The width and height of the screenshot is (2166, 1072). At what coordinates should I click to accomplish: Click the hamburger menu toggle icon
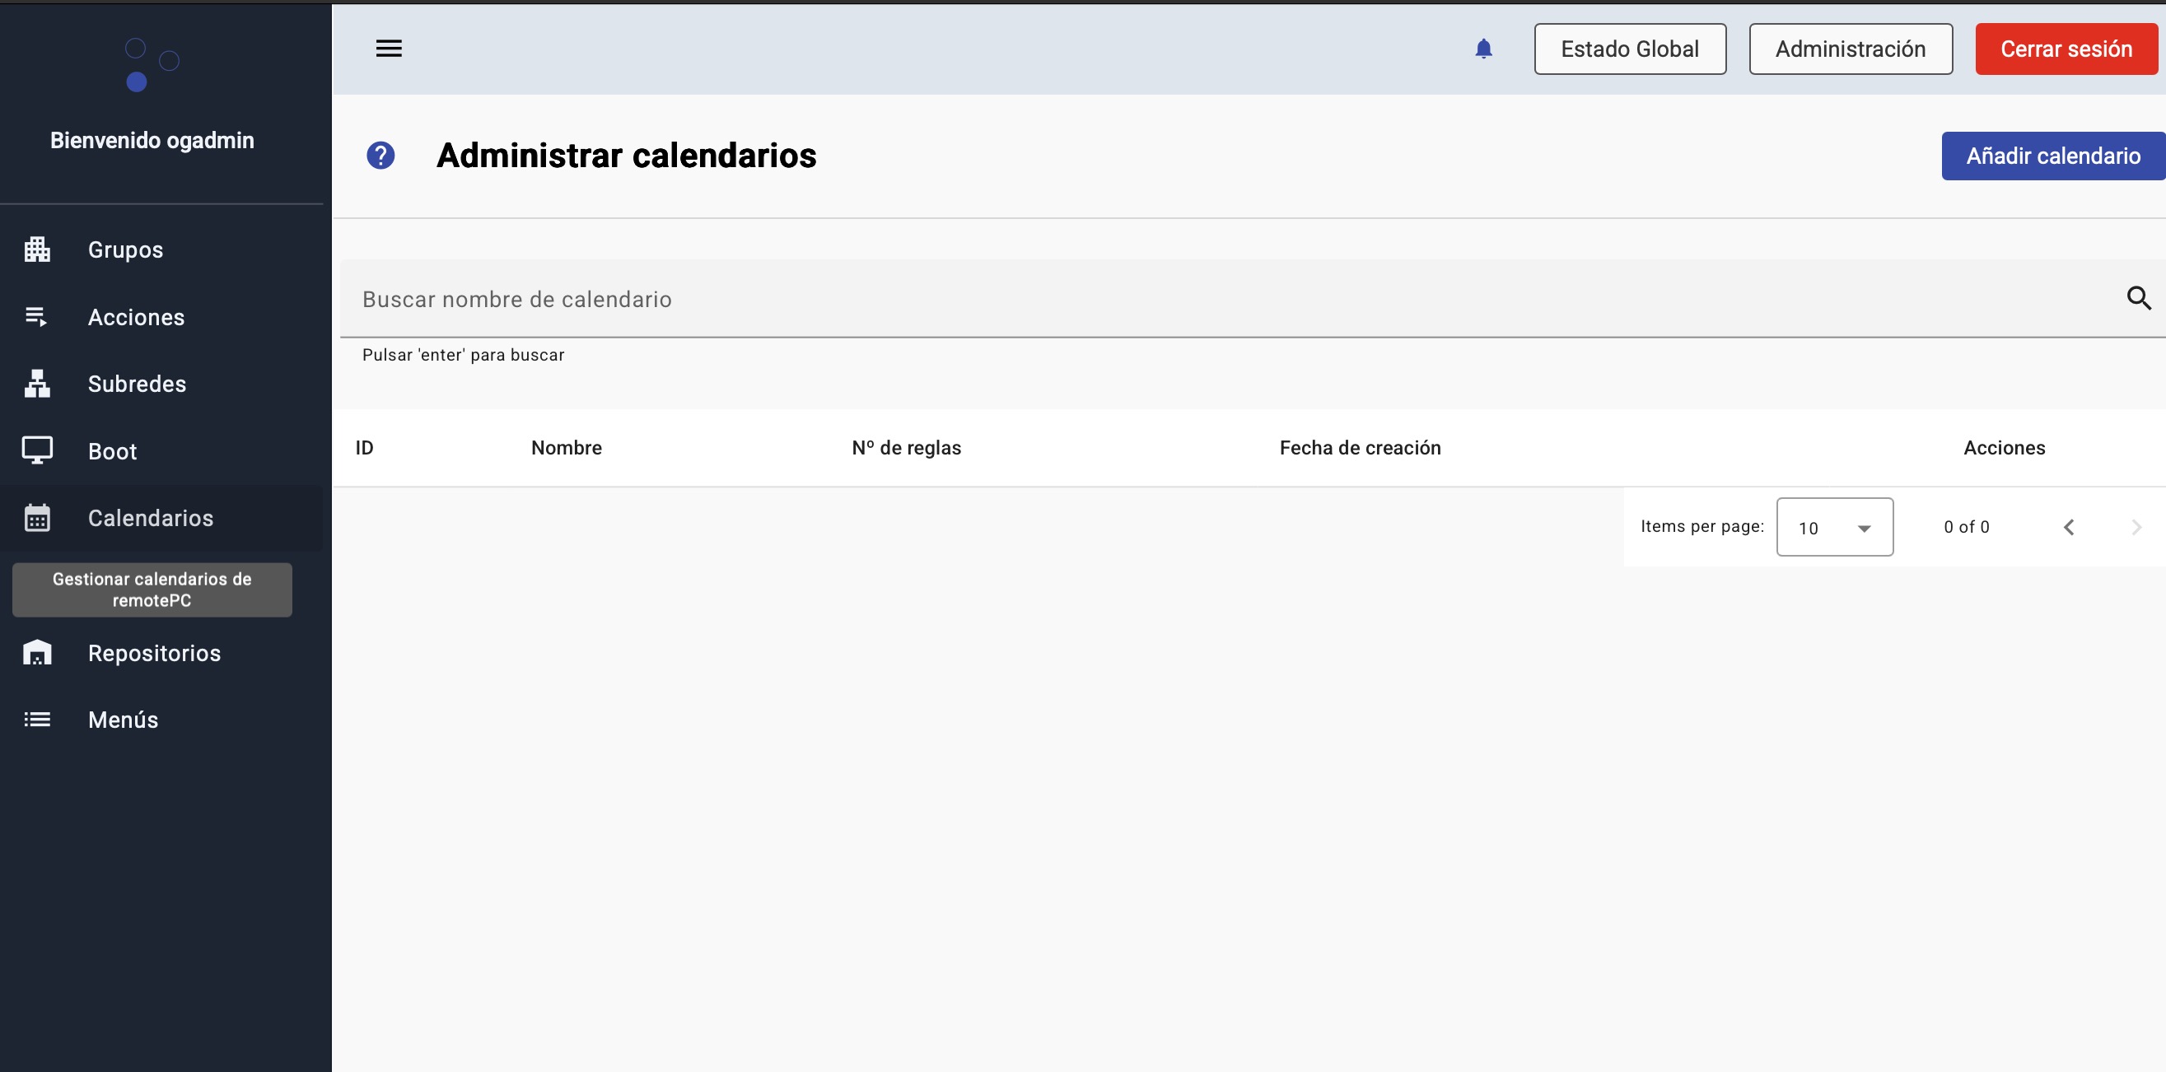pyautogui.click(x=389, y=49)
